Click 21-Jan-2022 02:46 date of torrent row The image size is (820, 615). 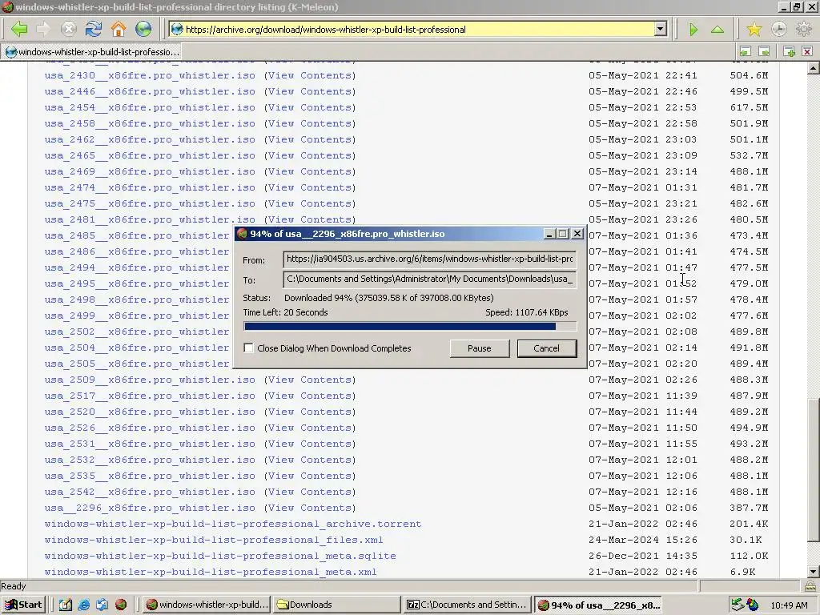[x=643, y=524]
